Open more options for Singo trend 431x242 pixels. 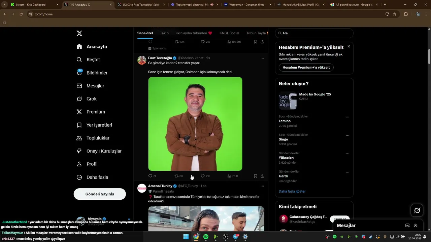click(347, 135)
